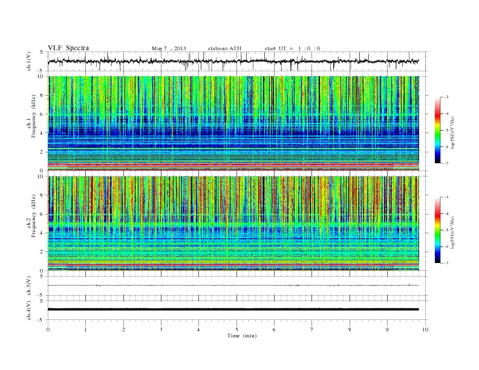Click time axis tick label "7"

point(311,329)
